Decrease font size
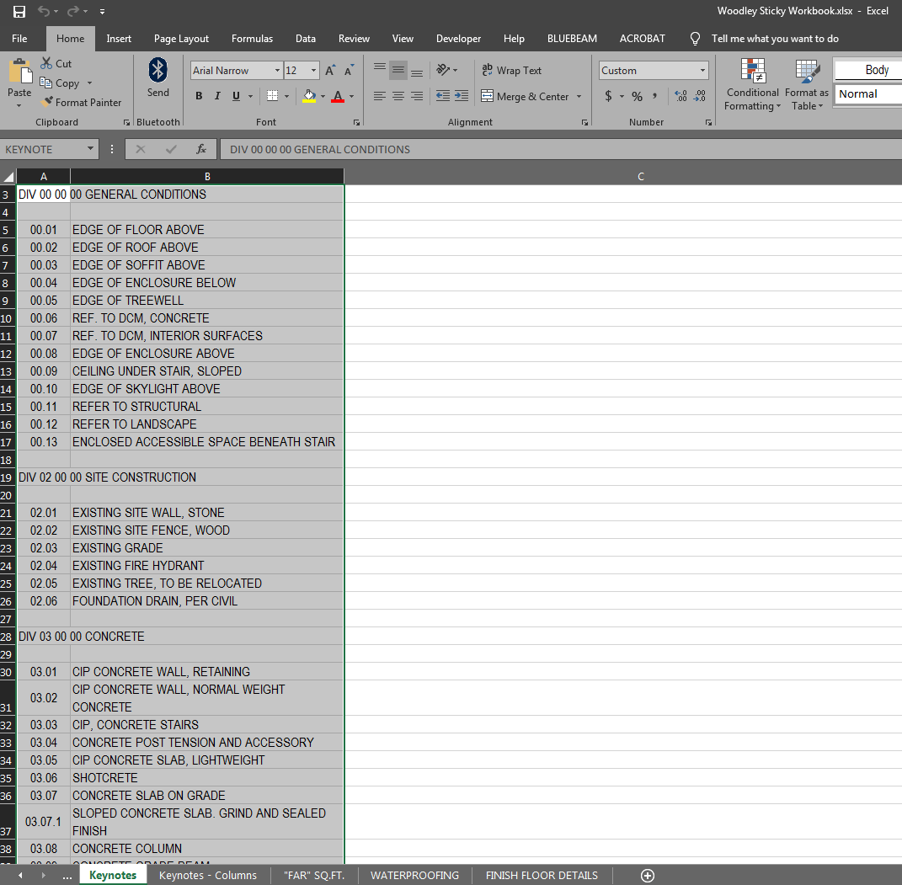This screenshot has height=885, width=902. tap(349, 71)
